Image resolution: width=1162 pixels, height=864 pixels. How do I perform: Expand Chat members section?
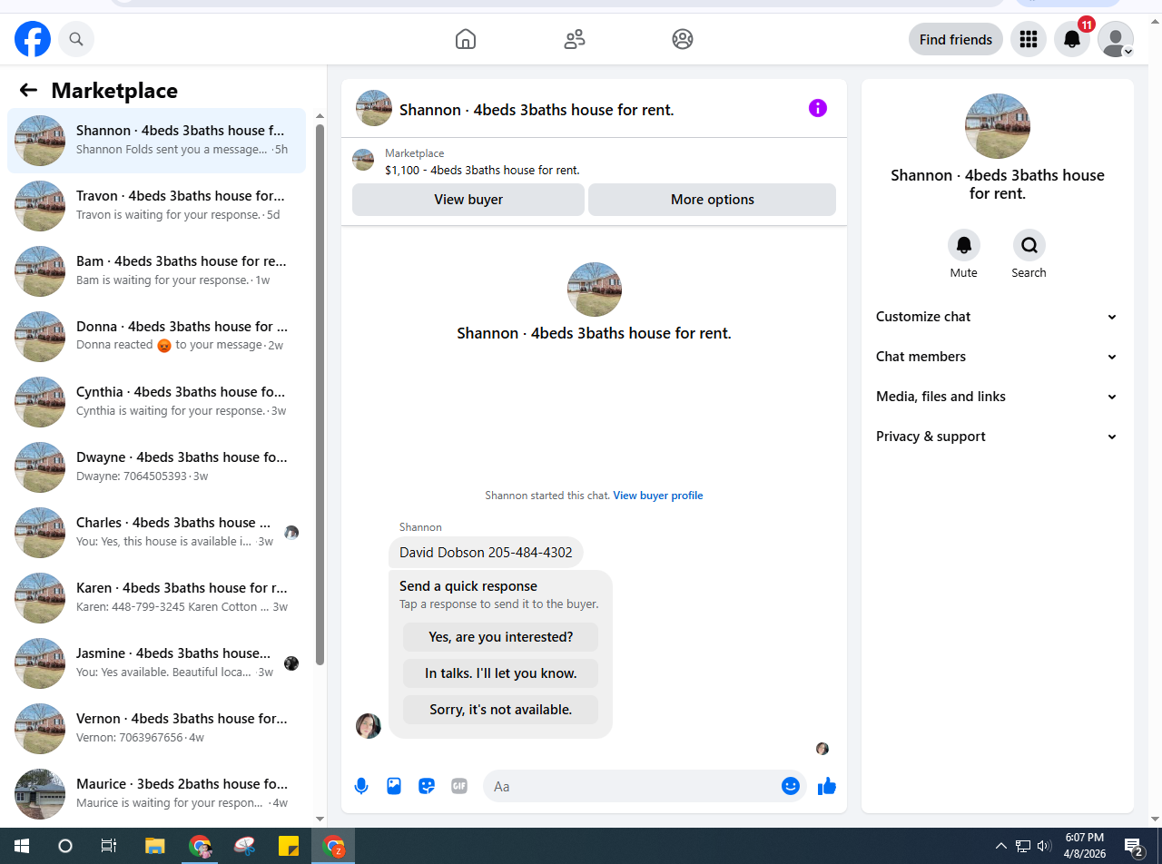coord(997,357)
